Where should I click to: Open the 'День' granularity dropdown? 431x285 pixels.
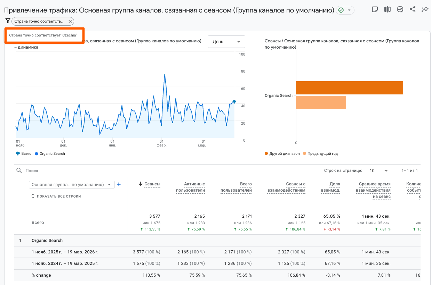(226, 42)
